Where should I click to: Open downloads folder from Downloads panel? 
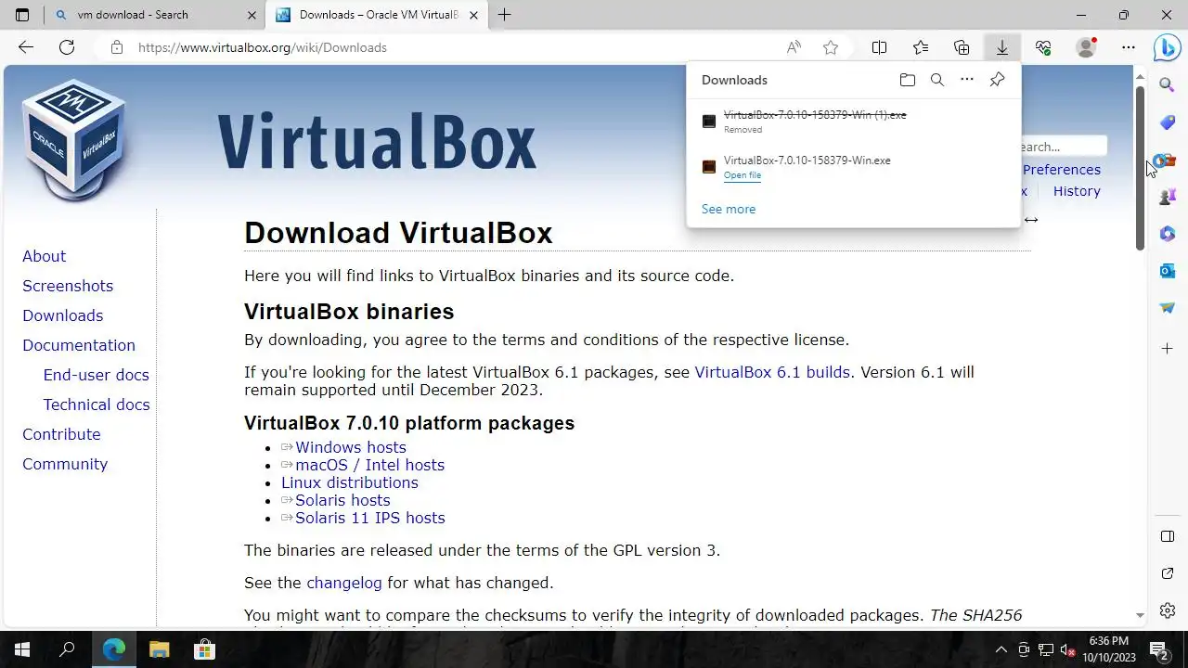coord(908,80)
